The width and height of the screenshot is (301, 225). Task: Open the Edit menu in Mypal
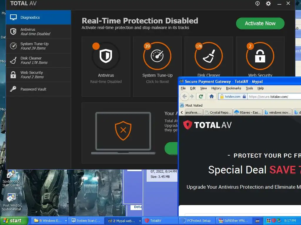point(193,88)
